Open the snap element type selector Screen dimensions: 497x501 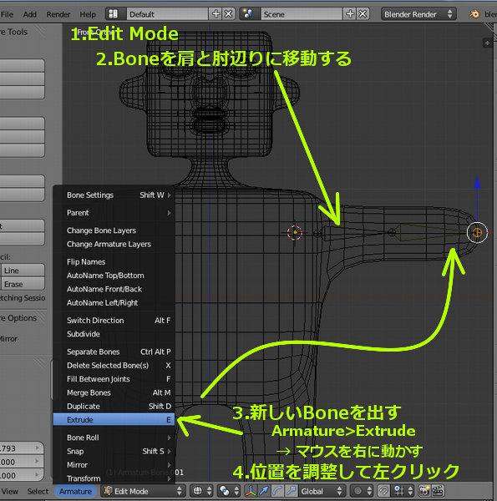coord(403,491)
